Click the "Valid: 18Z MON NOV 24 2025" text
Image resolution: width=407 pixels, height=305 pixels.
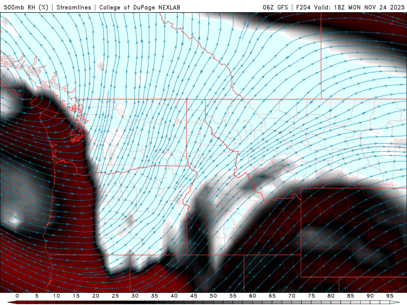[359, 8]
